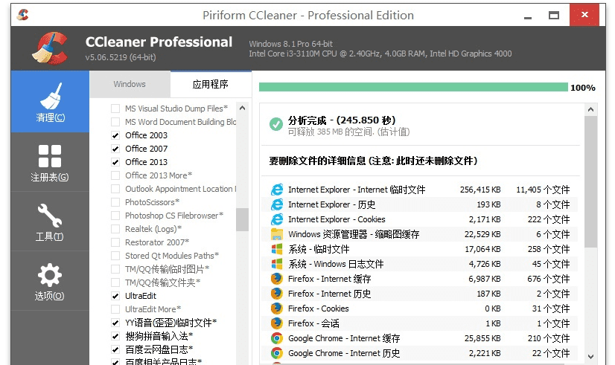Click the Windows 资源管理器 folder icon
This screenshot has height=365, width=615.
[277, 234]
